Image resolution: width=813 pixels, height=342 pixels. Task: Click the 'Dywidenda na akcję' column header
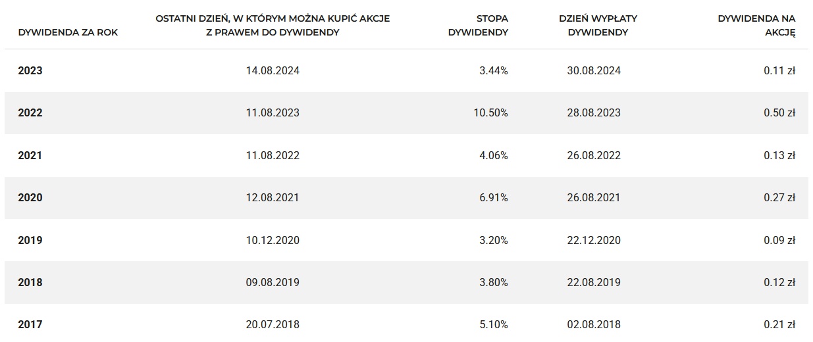[756, 25]
